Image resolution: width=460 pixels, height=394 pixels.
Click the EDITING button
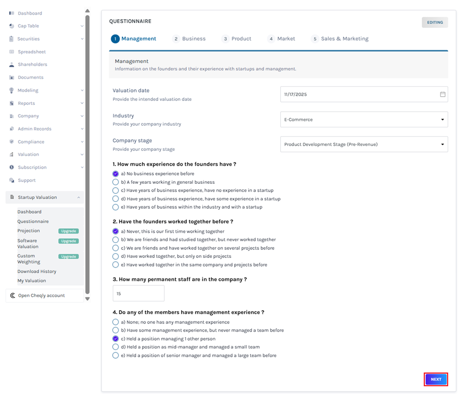tap(435, 22)
